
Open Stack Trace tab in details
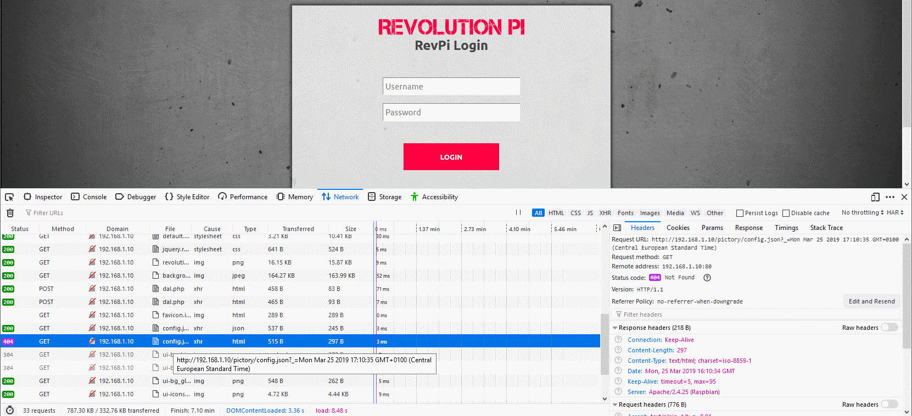click(x=826, y=228)
